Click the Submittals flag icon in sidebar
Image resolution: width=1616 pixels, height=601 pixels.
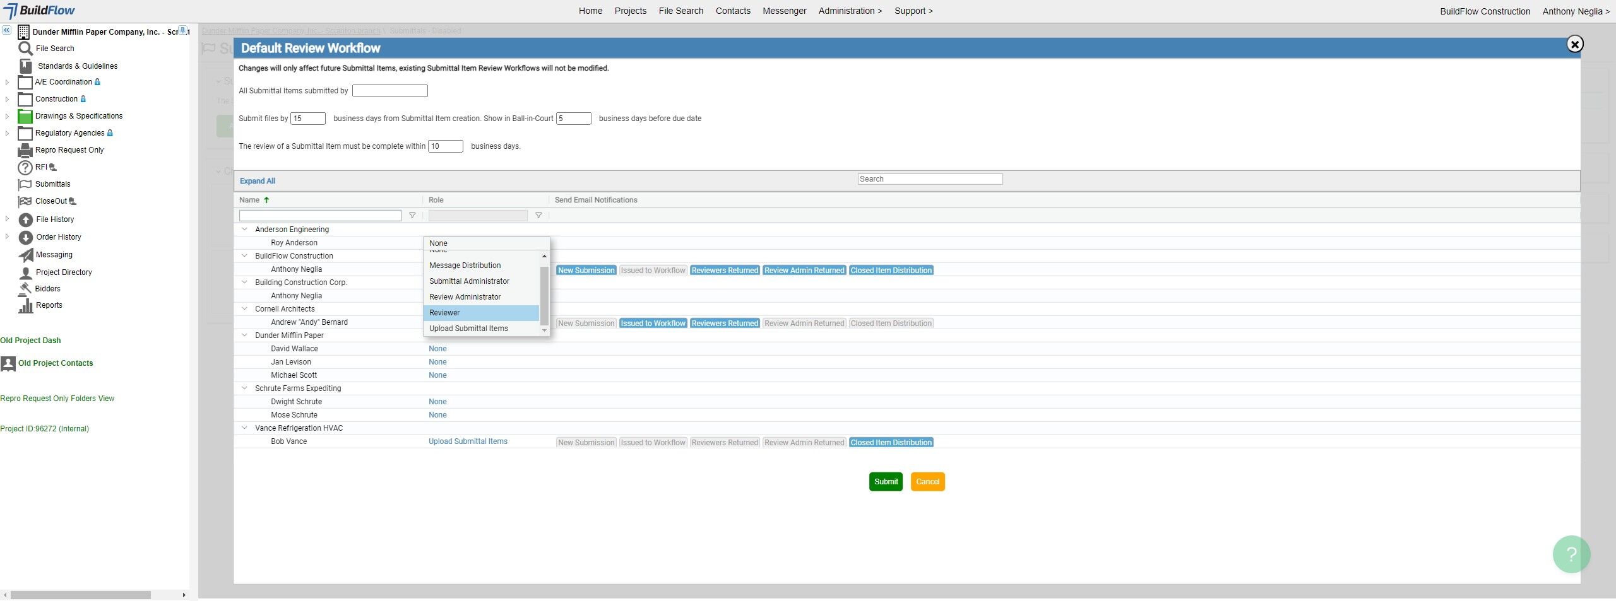25,184
